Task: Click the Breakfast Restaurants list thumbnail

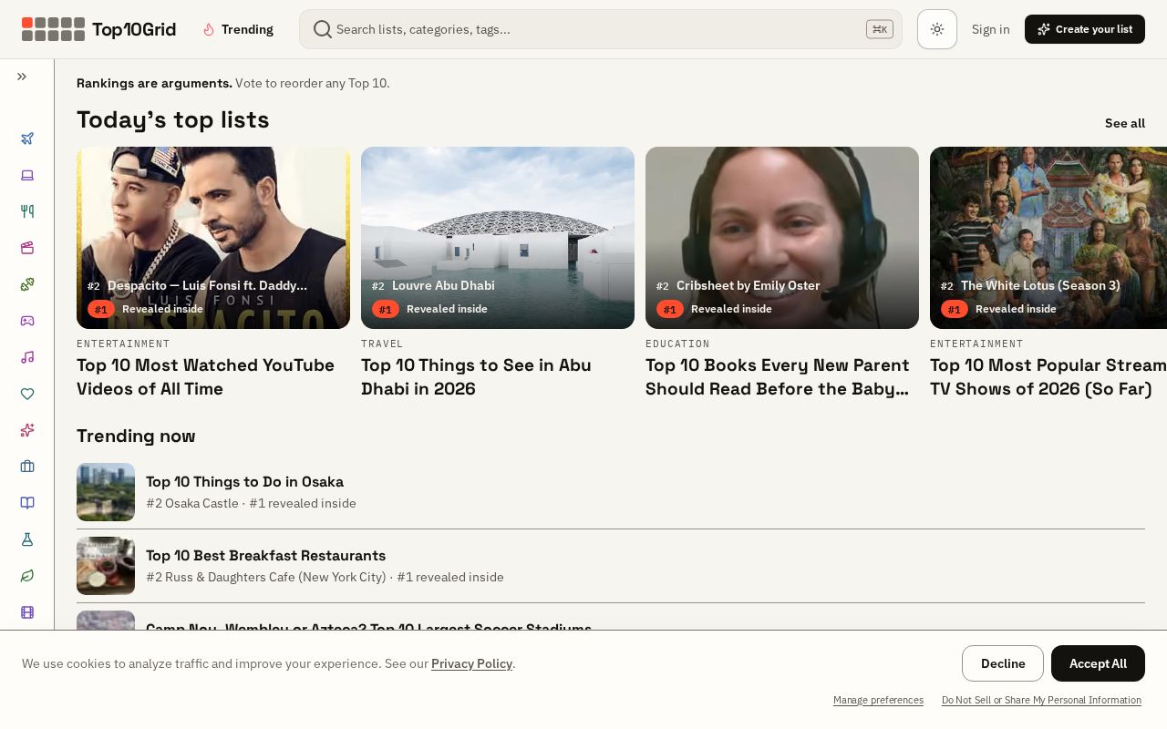Action: pyautogui.click(x=106, y=566)
